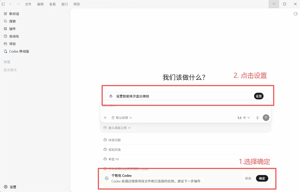
Task: Select the 规划实施 suggestion
Action: tap(185, 149)
